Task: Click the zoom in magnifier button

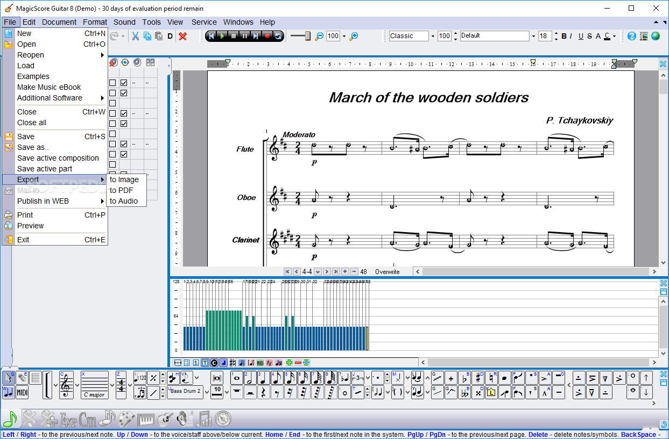Action: (354, 36)
